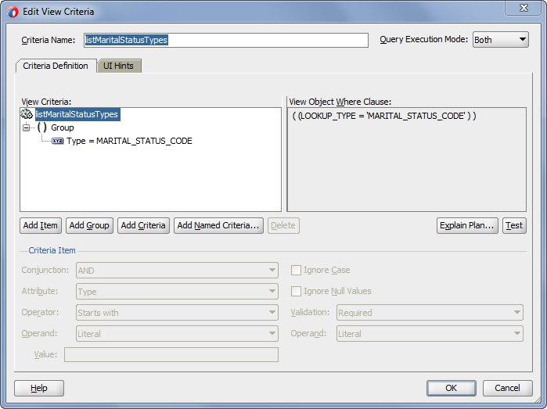This screenshot has height=409, width=547.
Task: Confirm with the OK button
Action: click(x=451, y=388)
